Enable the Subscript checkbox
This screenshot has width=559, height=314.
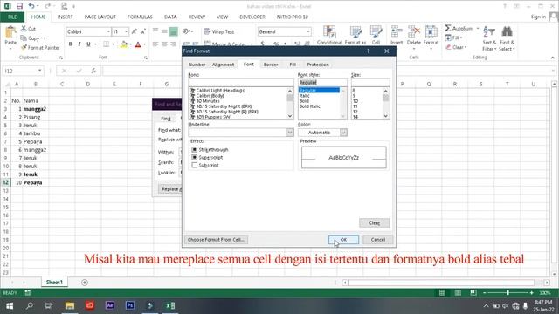pyautogui.click(x=194, y=165)
